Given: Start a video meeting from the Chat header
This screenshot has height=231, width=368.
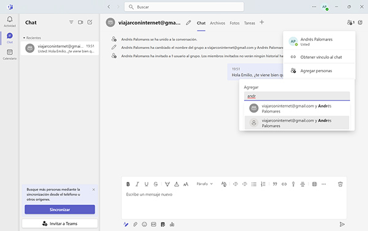Looking at the screenshot, I should coord(80,22).
